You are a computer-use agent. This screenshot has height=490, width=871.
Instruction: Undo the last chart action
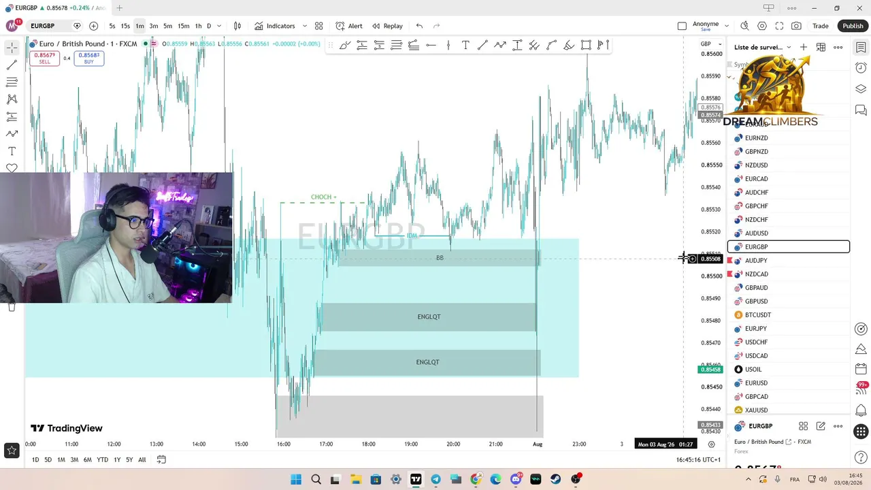point(419,26)
